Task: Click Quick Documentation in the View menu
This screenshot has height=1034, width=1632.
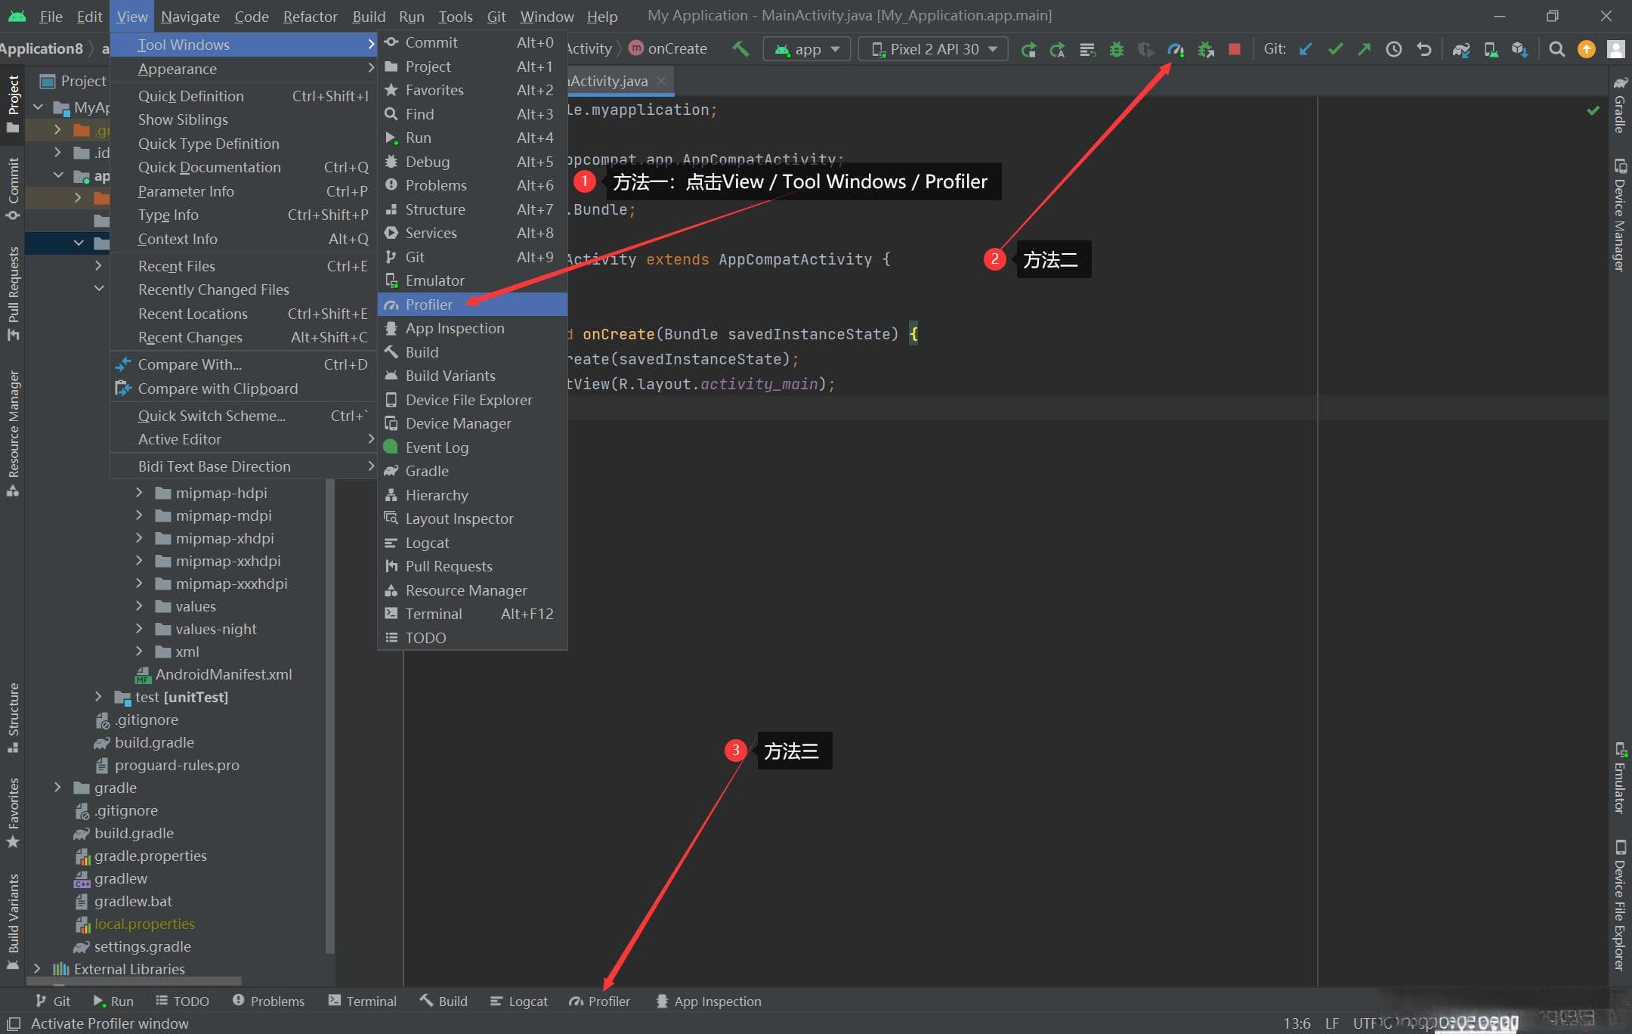Action: click(243, 167)
